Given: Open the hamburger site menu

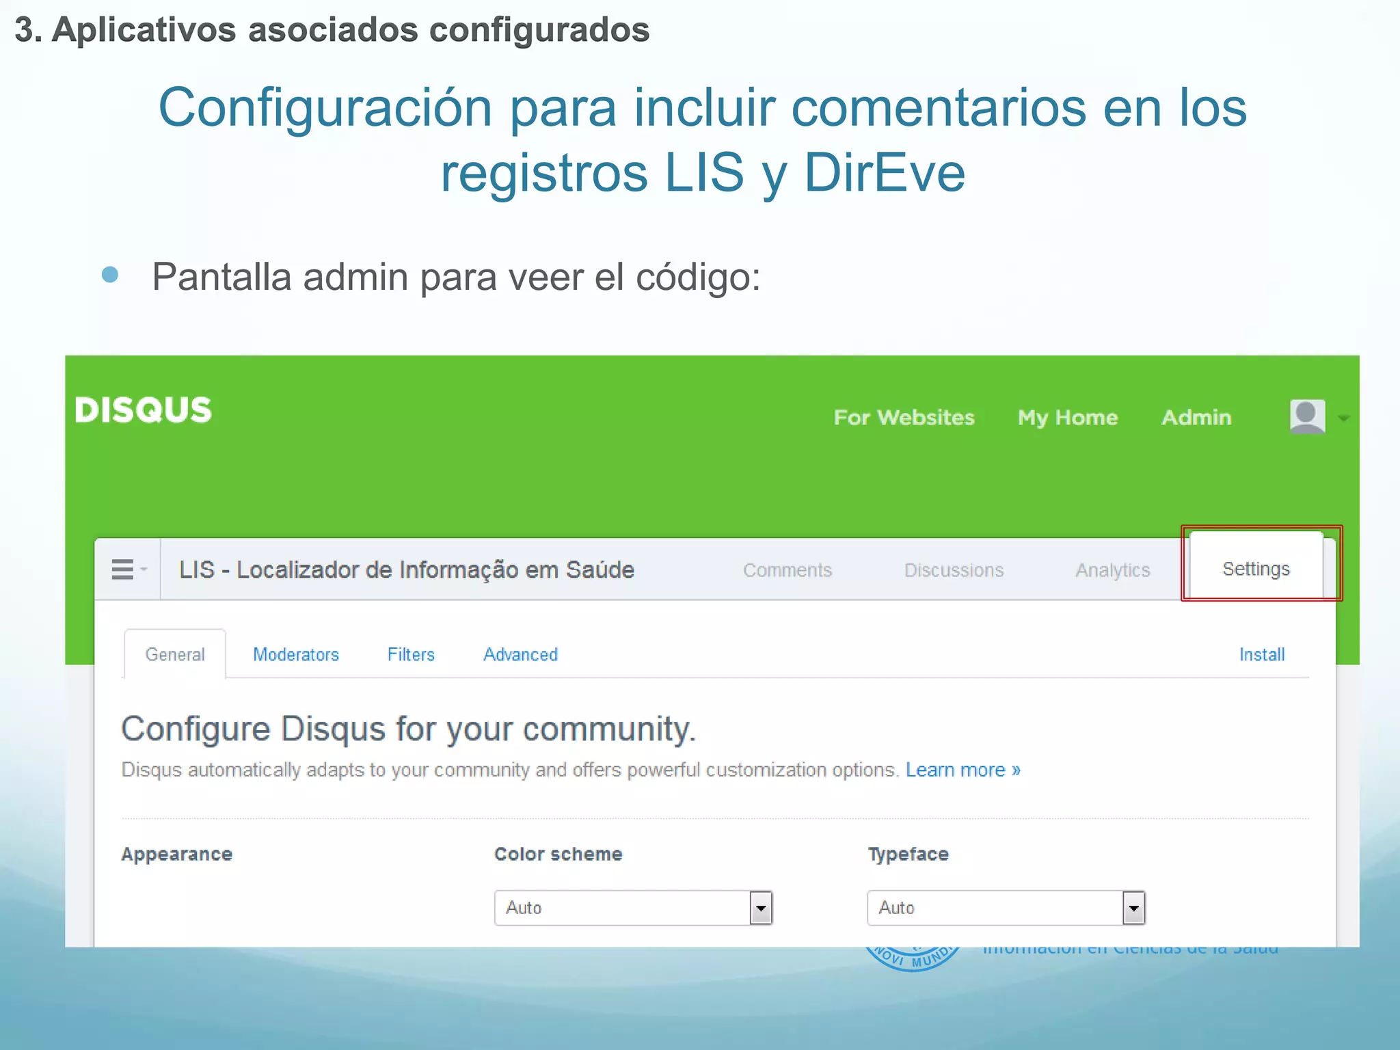Looking at the screenshot, I should click(x=128, y=569).
